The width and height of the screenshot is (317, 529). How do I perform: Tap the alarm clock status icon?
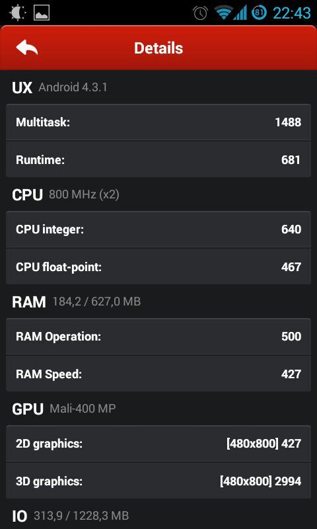pos(201,13)
